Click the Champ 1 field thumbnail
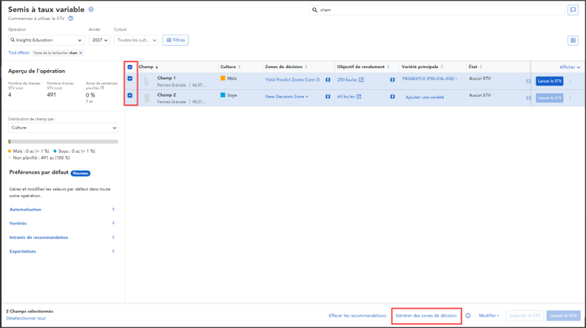This screenshot has width=586, height=328. point(146,81)
